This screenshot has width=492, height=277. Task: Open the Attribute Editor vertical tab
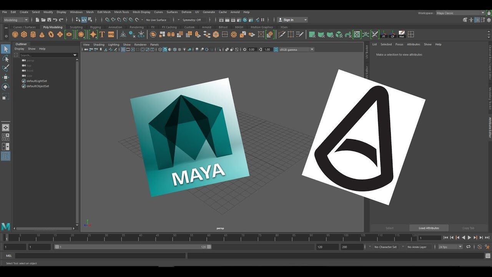pos(490,128)
